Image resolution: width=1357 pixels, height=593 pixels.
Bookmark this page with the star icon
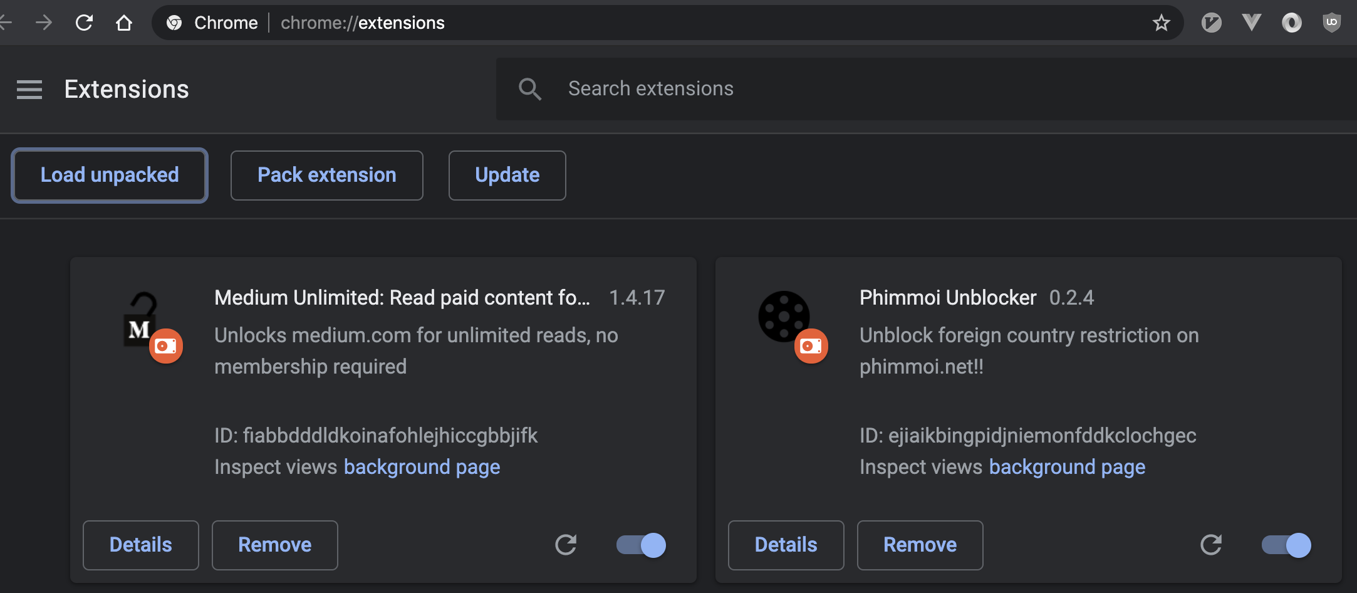pyautogui.click(x=1161, y=23)
